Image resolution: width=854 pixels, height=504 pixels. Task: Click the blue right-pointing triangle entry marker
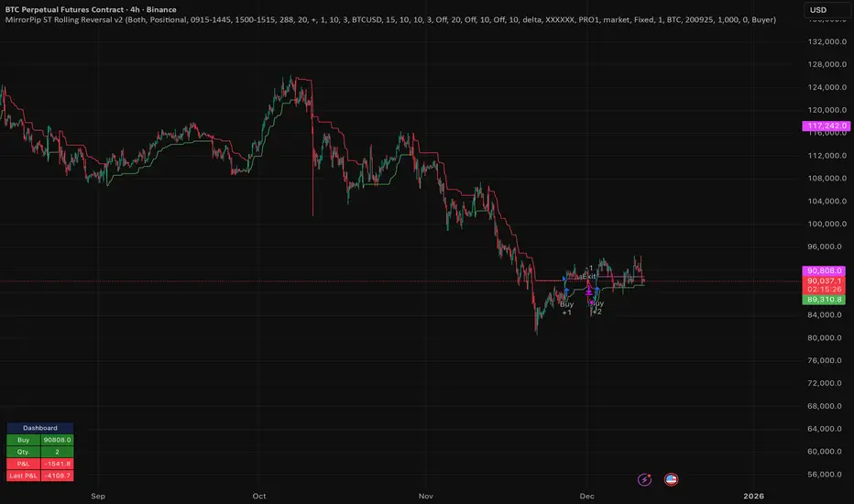pos(564,279)
